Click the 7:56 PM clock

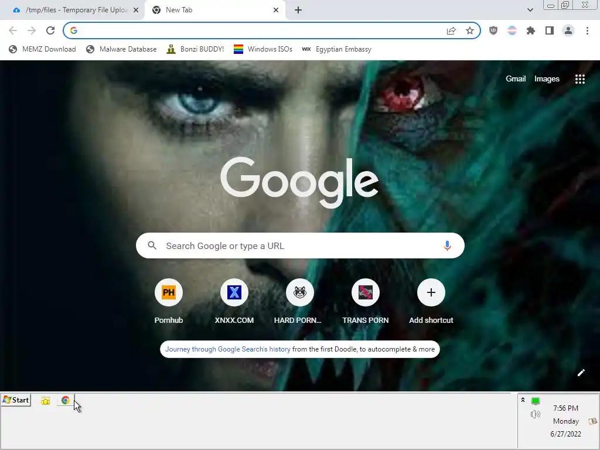coord(565,408)
